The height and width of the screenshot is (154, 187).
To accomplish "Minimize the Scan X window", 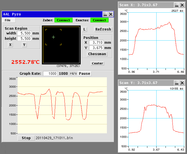I will [x=177, y=5].
